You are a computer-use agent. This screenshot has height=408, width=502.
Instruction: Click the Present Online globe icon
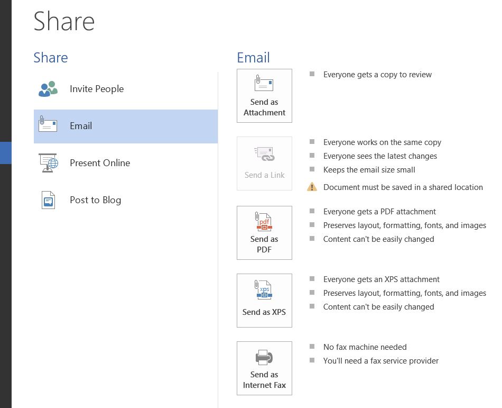pos(48,163)
